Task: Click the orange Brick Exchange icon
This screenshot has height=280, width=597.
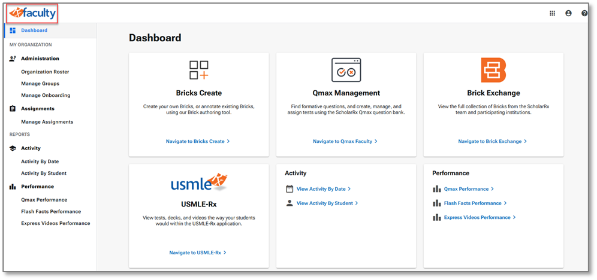Action: tap(493, 70)
